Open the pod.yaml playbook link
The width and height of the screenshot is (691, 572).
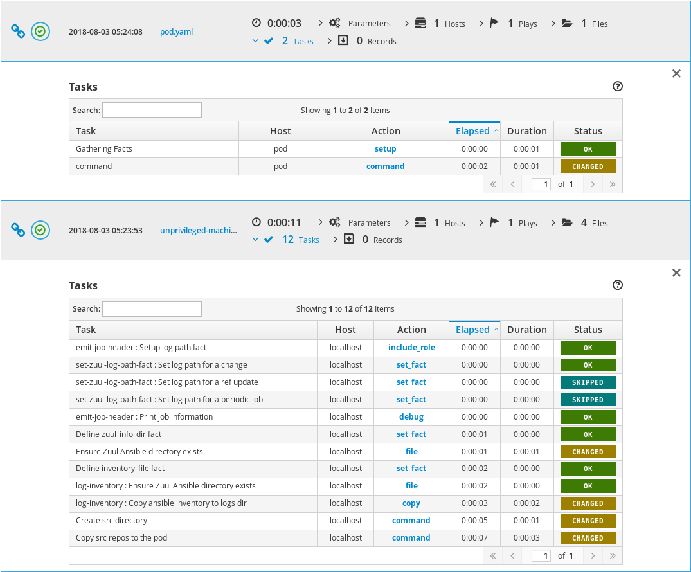click(x=176, y=31)
